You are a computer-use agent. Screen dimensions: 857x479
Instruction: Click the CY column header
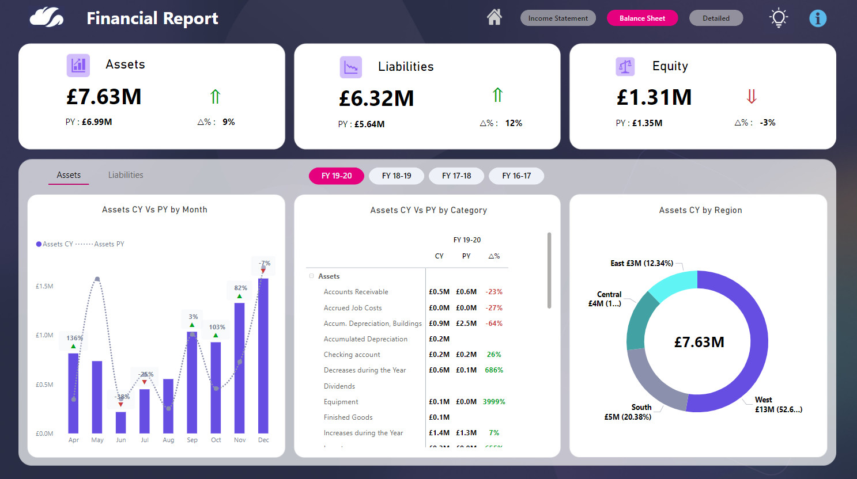(x=439, y=256)
